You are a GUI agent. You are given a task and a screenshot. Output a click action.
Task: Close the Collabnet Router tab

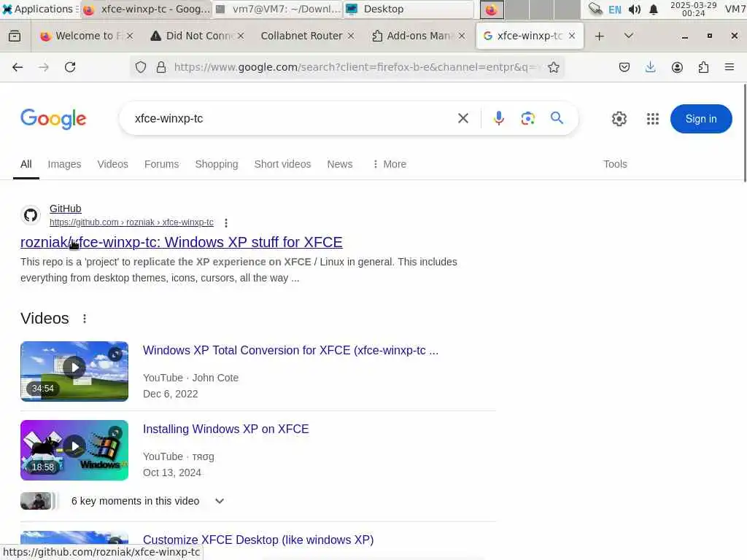(x=351, y=36)
